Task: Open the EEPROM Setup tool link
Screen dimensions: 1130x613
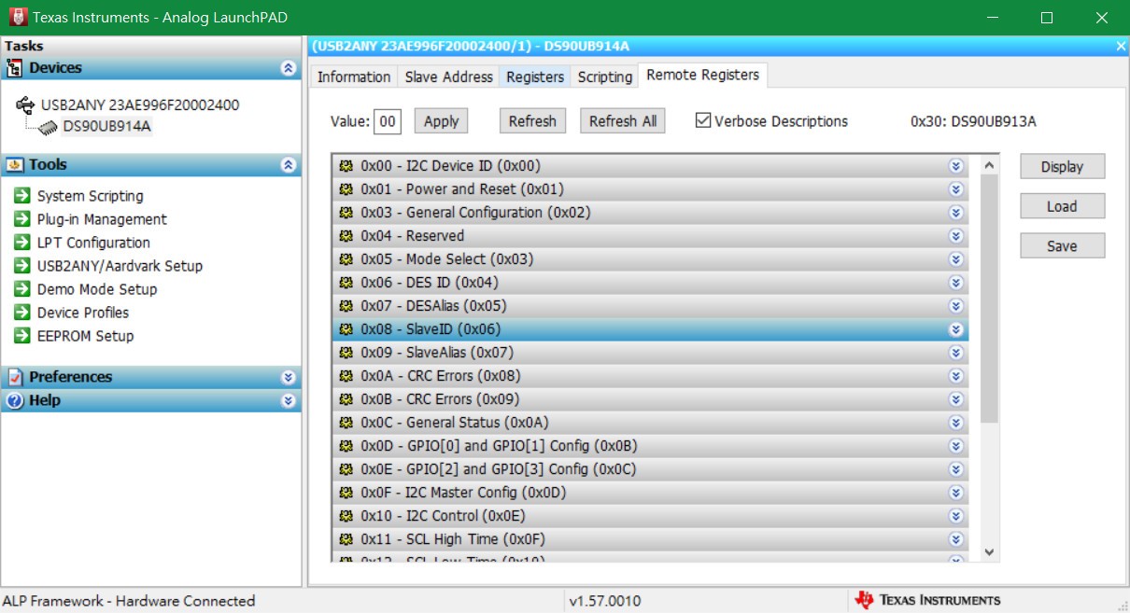Action: 85,336
